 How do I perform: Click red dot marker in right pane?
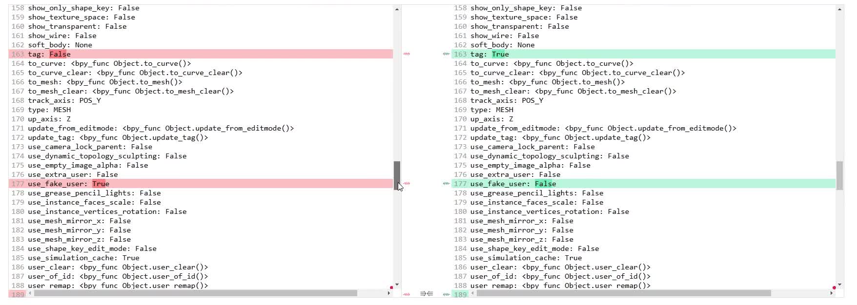pos(834,288)
